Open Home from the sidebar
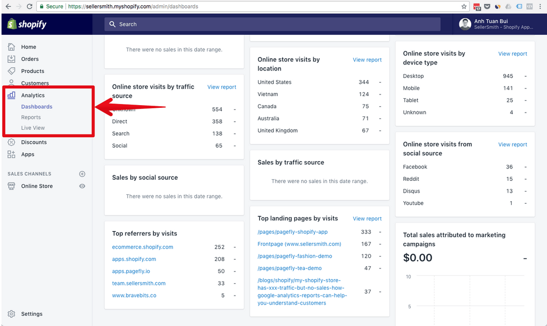547x326 pixels. tap(29, 47)
